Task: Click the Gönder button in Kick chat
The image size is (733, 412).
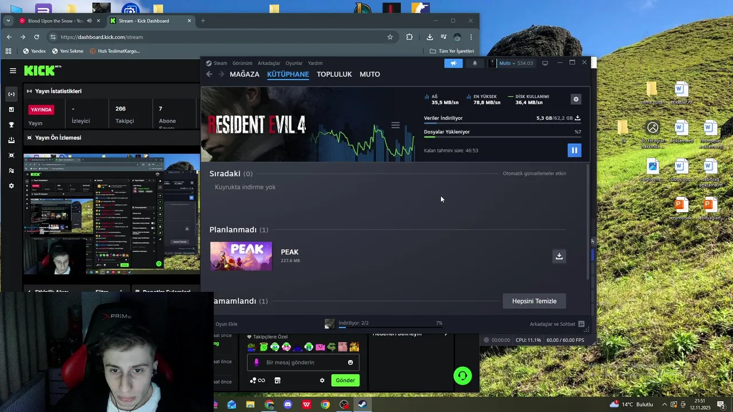Action: [x=345, y=380]
